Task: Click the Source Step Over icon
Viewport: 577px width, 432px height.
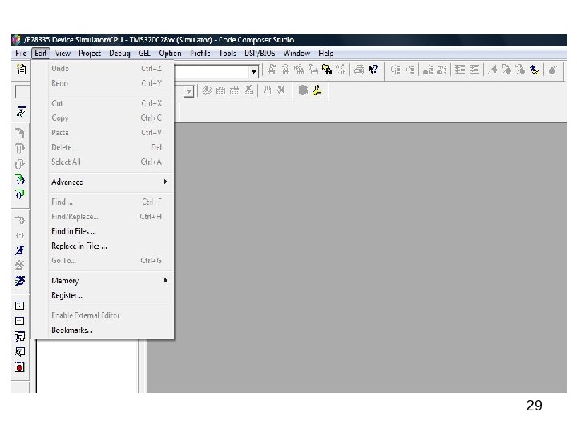Action: coord(20,149)
